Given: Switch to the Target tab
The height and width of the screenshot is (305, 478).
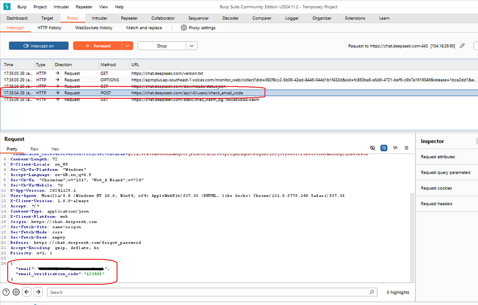Looking at the screenshot, I should click(x=47, y=18).
